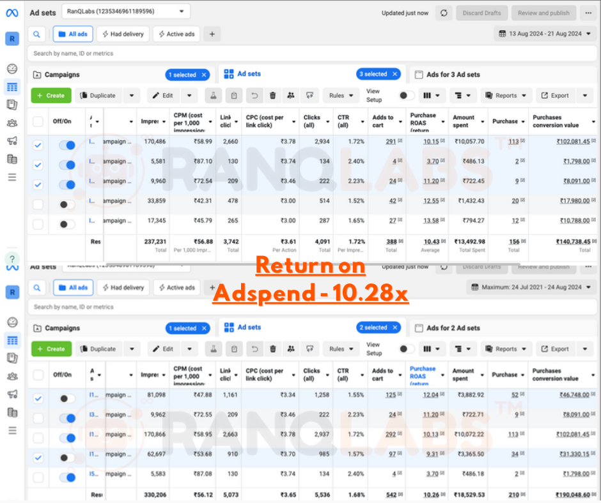The width and height of the screenshot is (601, 503).
Task: Open the RanQLabs account dropdown
Action: 126,11
